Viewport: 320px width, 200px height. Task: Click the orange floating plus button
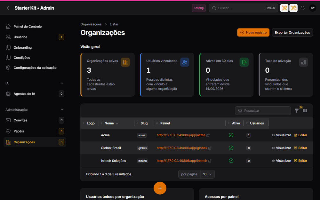click(160, 188)
